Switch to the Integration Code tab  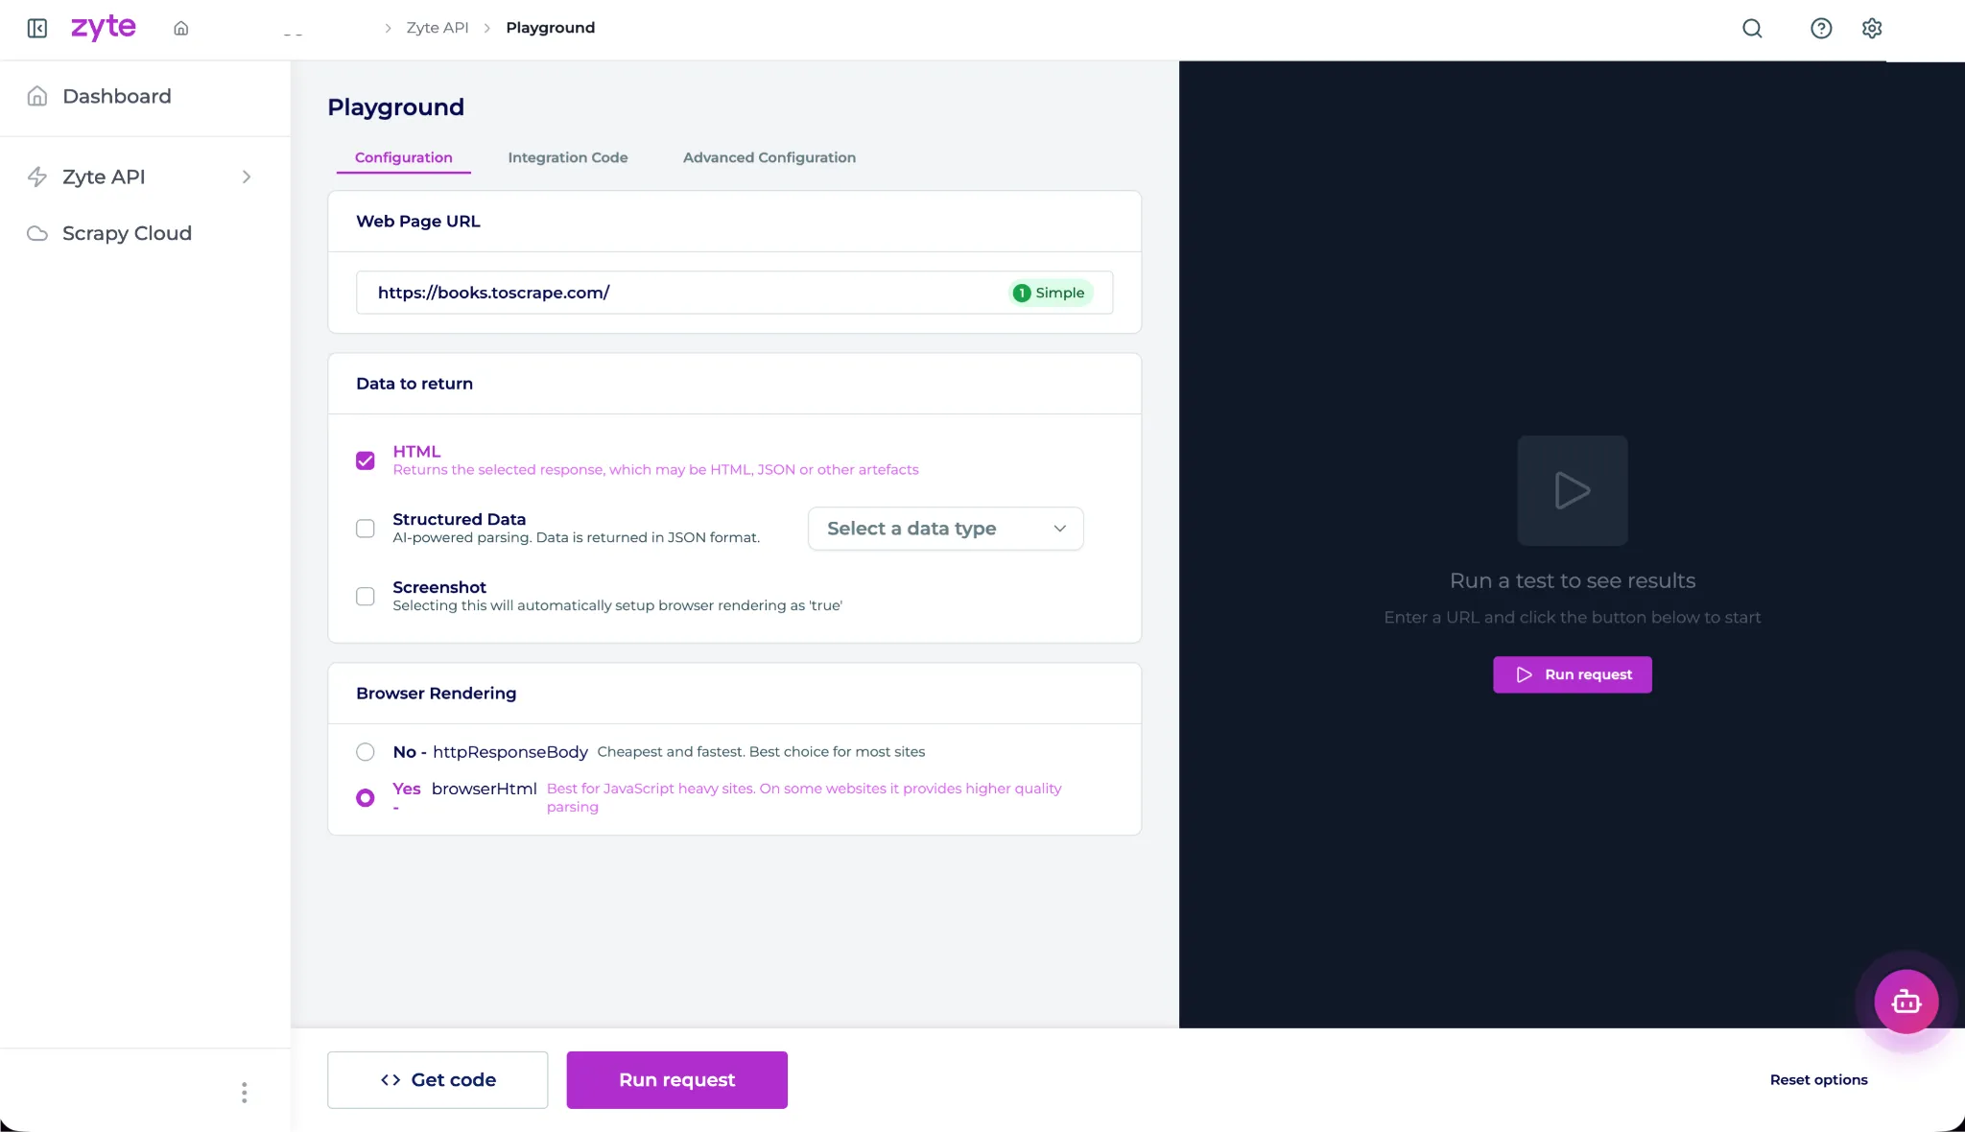click(x=568, y=157)
